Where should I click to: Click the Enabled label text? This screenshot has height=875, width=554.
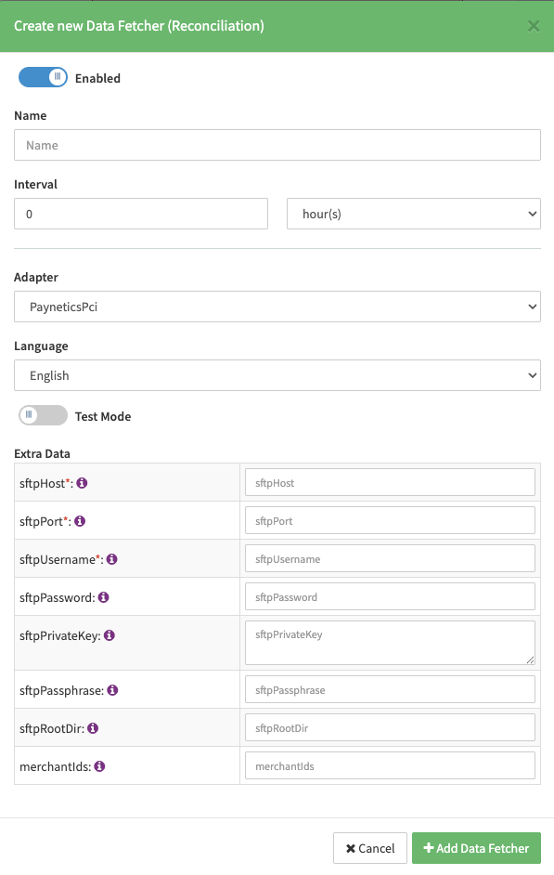(97, 78)
